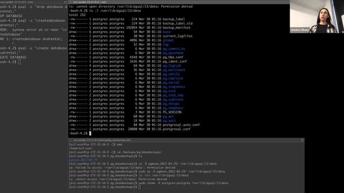Image resolution: width=344 pixels, height=193 pixels.
Task: Click the cursor at the bottom pane prompt
Action: [140, 187]
